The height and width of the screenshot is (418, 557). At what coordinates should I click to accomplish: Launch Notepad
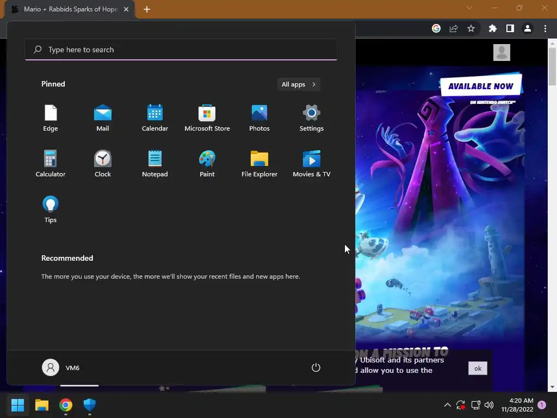155,164
